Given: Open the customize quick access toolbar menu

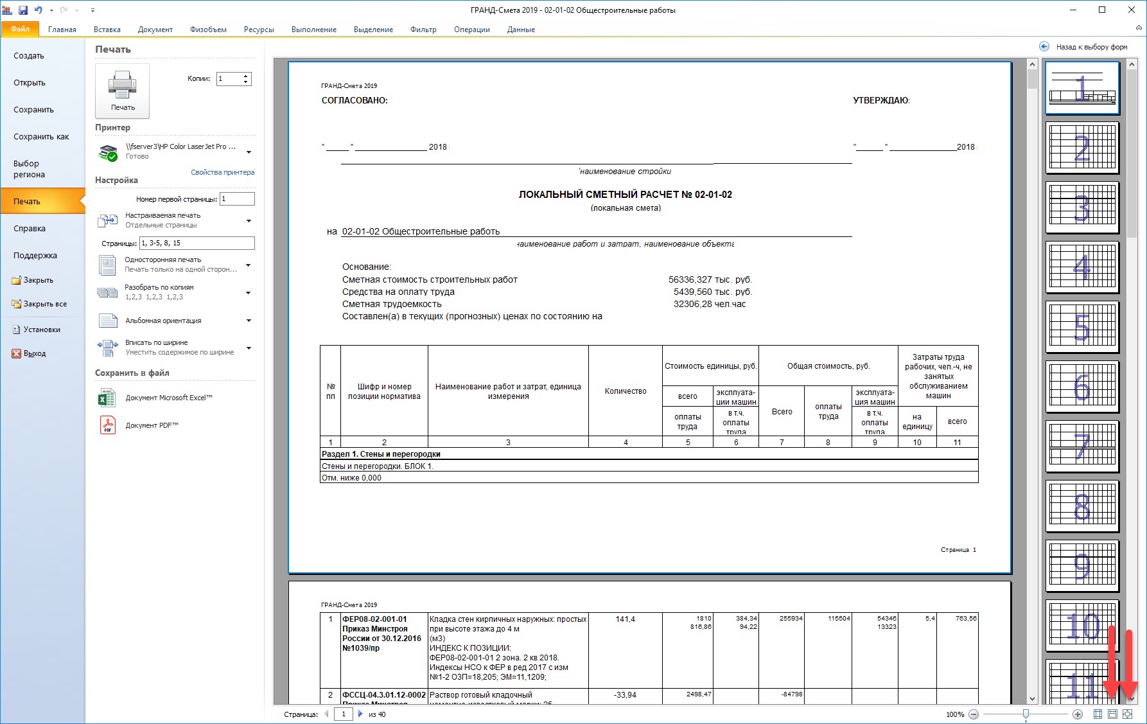Looking at the screenshot, I should point(92,10).
